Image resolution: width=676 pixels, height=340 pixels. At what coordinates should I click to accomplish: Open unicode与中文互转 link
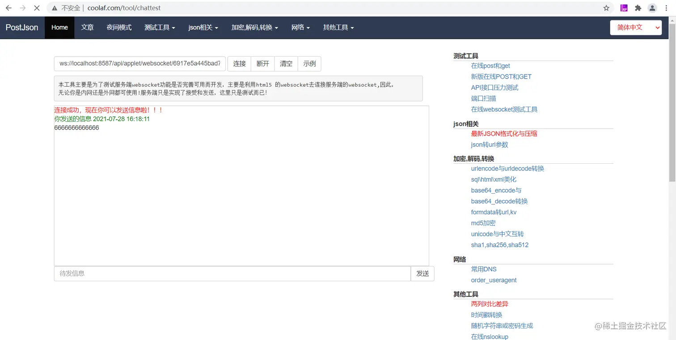(x=497, y=234)
